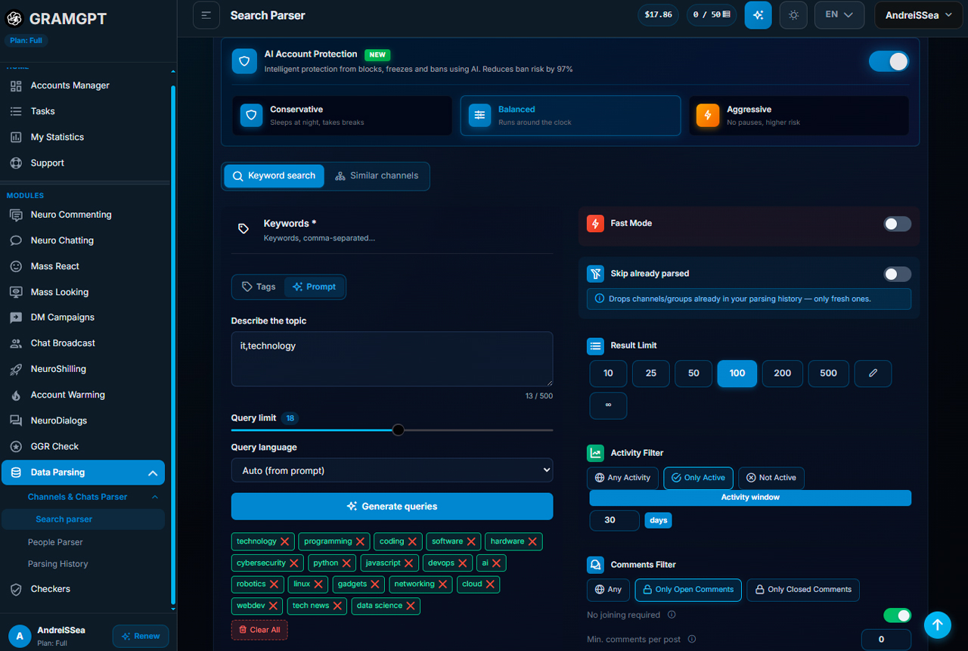Select the Any Activity filter option
The height and width of the screenshot is (651, 968).
[x=623, y=478]
